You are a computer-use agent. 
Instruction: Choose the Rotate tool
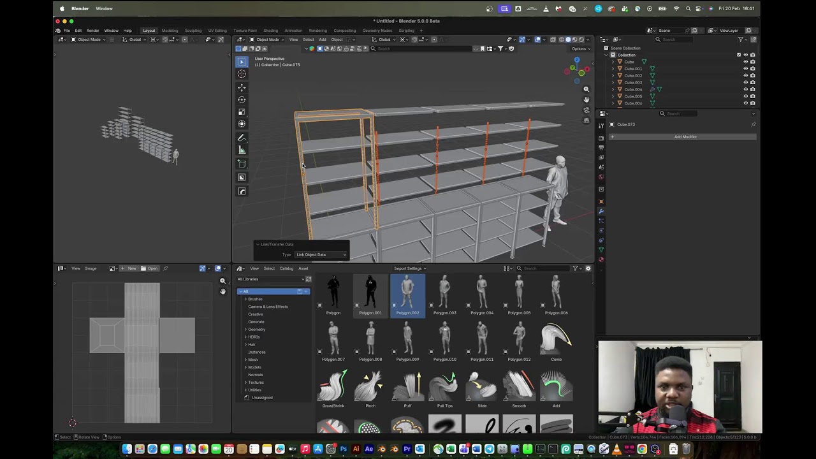click(242, 99)
